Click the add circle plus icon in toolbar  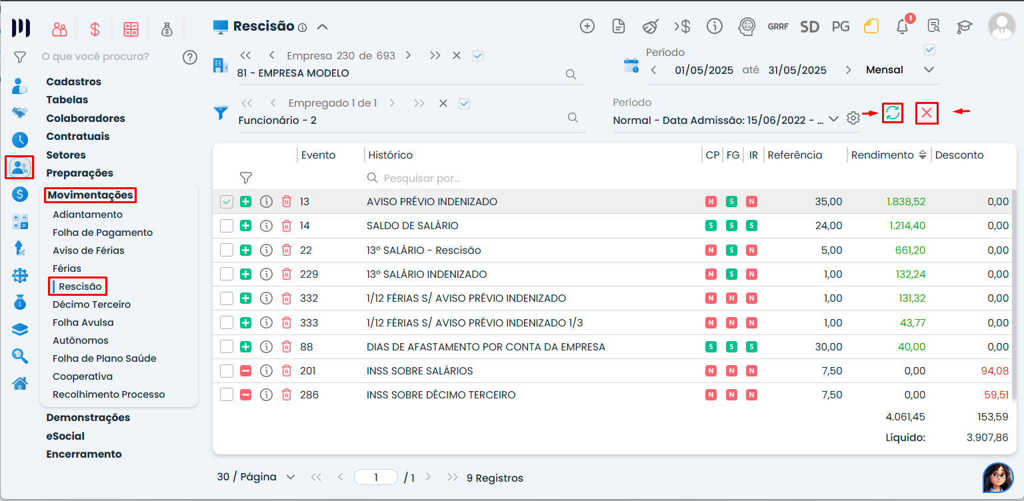click(x=587, y=27)
